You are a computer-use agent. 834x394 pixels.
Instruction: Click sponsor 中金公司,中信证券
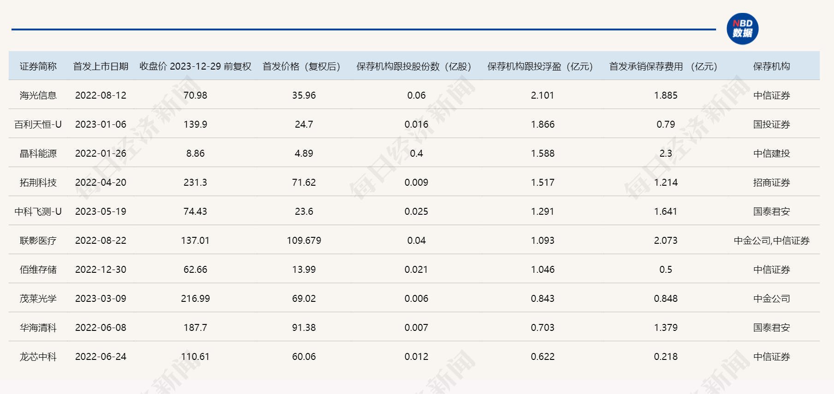click(x=772, y=241)
